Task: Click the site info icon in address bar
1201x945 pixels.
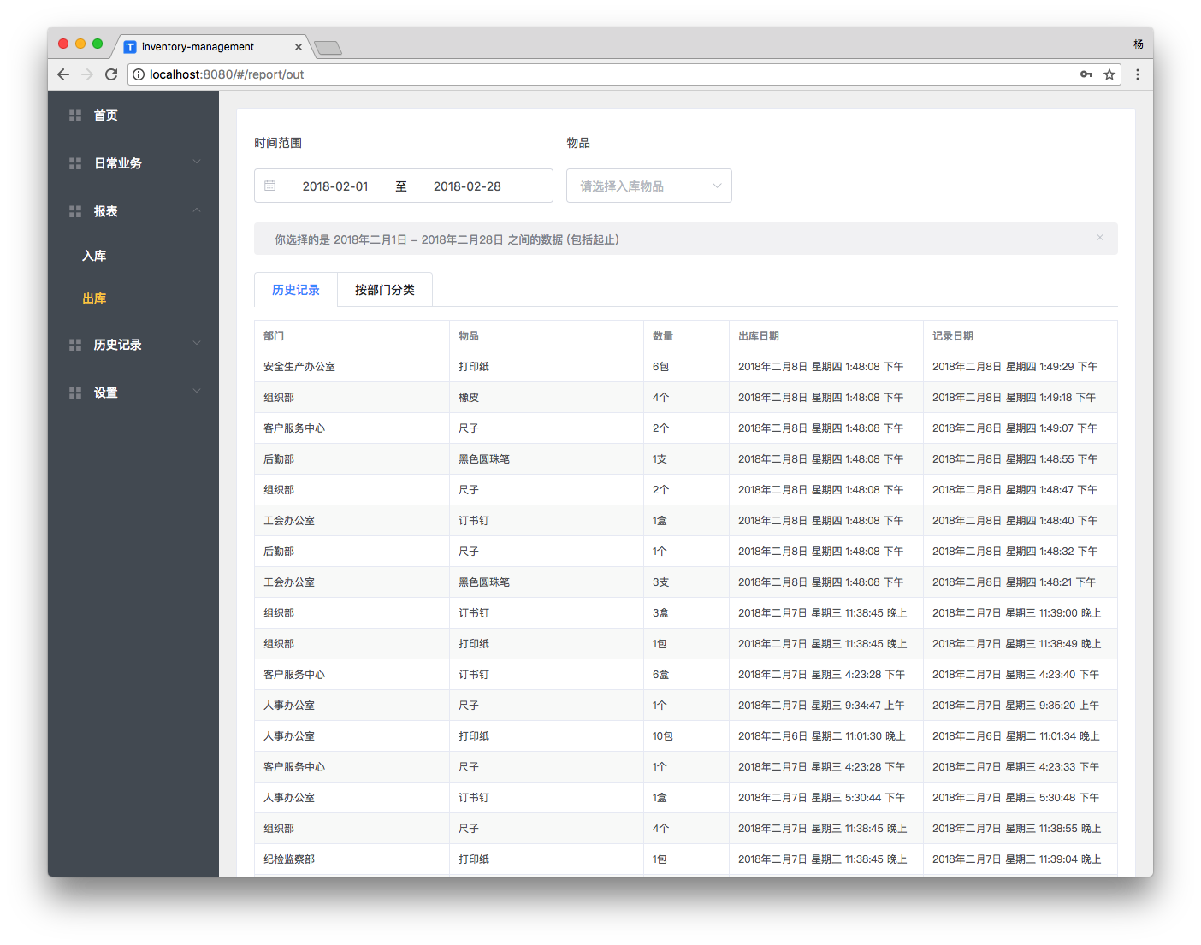Action: point(139,74)
